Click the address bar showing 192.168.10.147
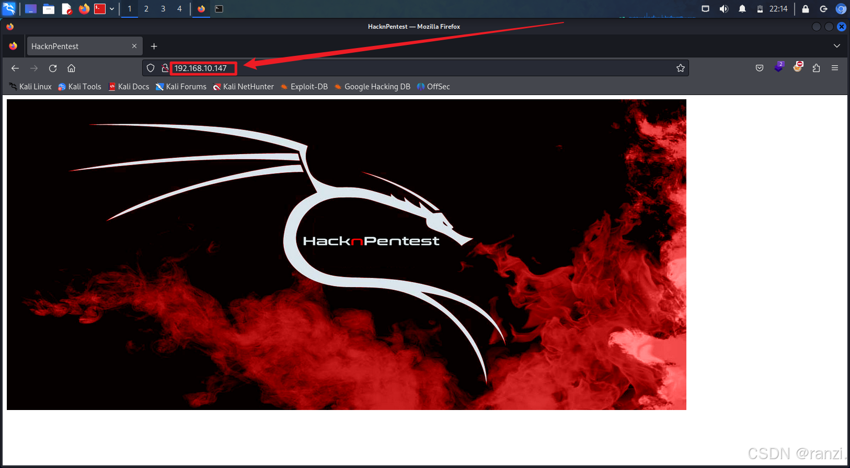850x468 pixels. [x=415, y=68]
